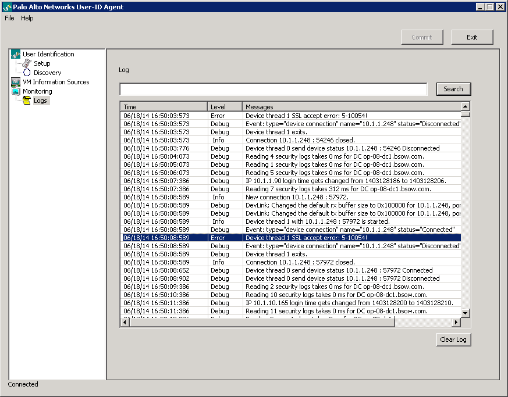
Task: Click the horizontal scrollbar left arrow
Action: 125,322
